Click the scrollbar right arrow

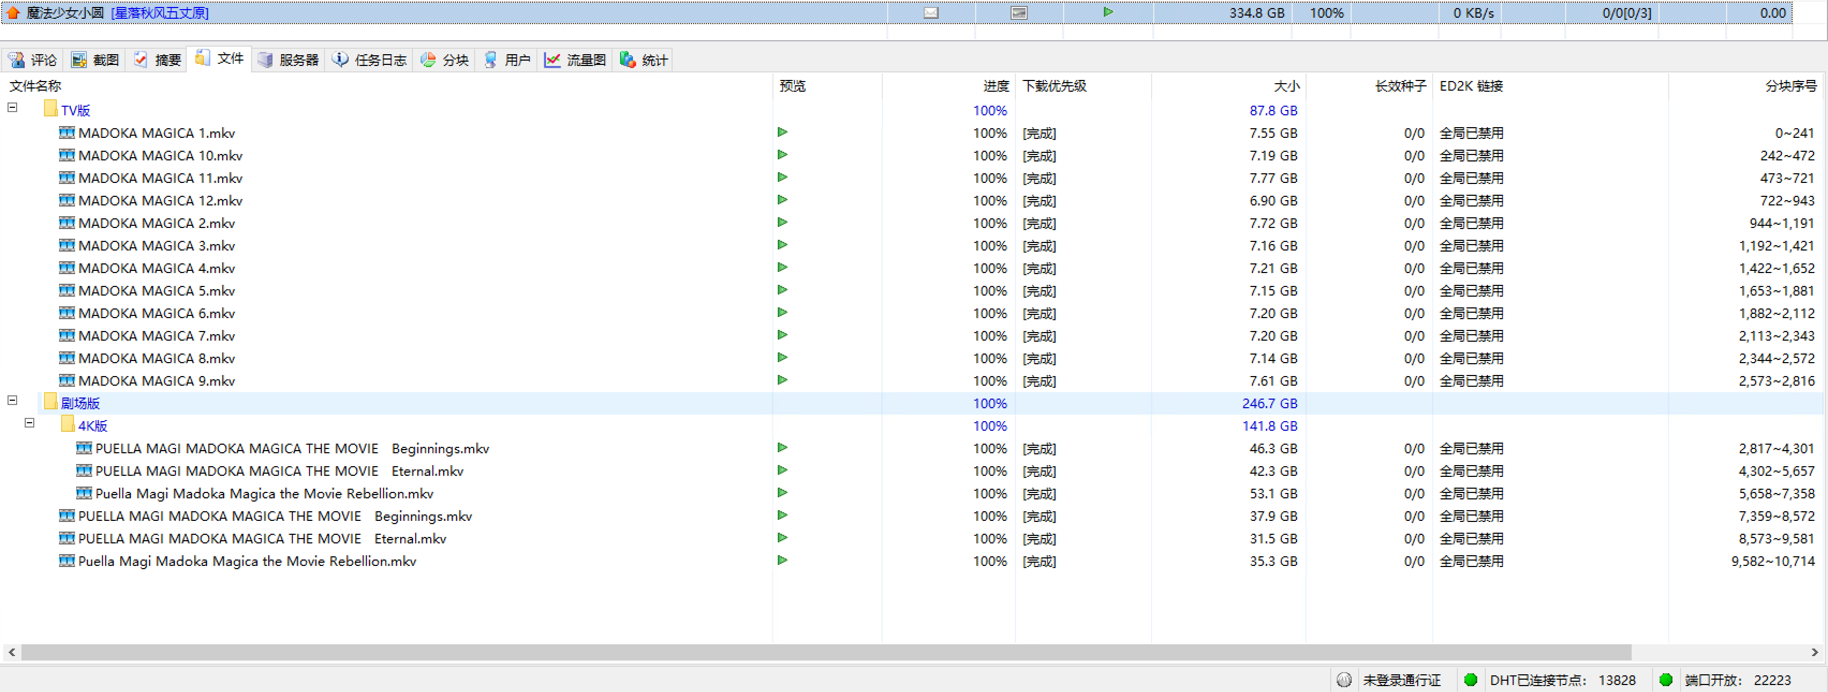pos(1815,652)
